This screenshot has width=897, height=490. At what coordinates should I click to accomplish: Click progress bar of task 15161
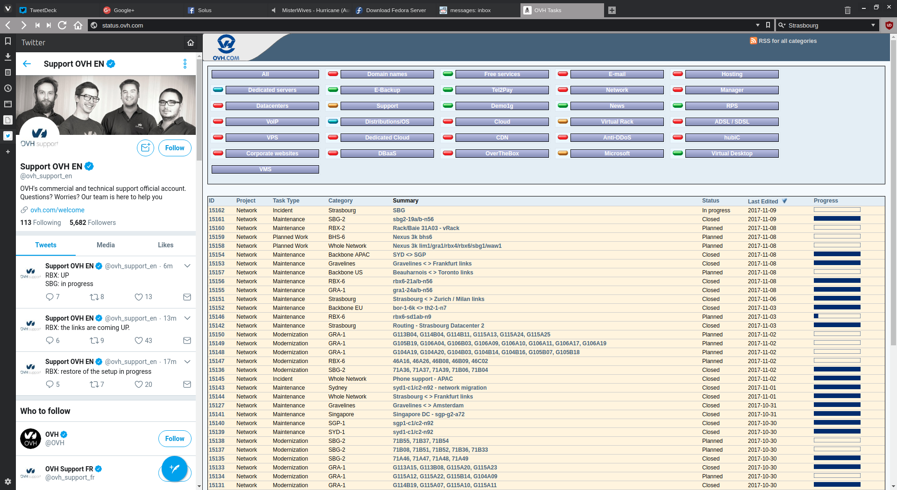(837, 218)
